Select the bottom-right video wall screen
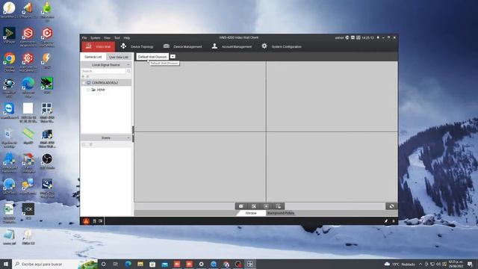The height and width of the screenshot is (269, 478). [x=332, y=167]
